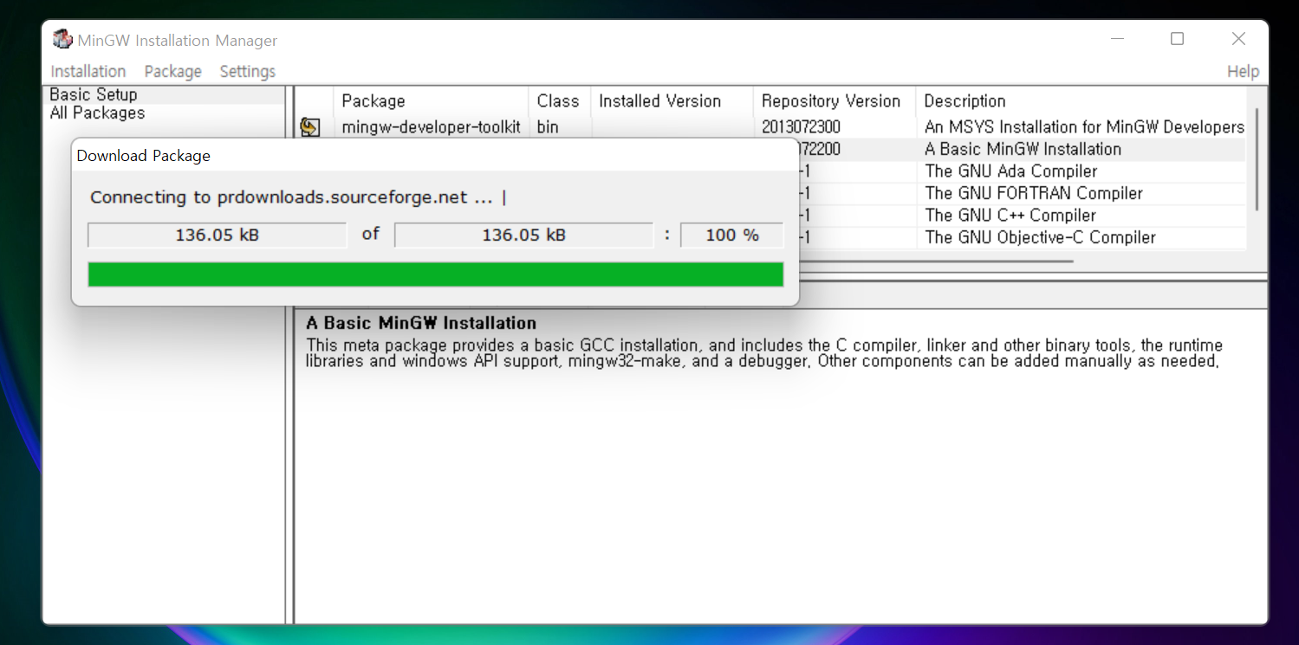Select All Packages in the left pane

(97, 113)
